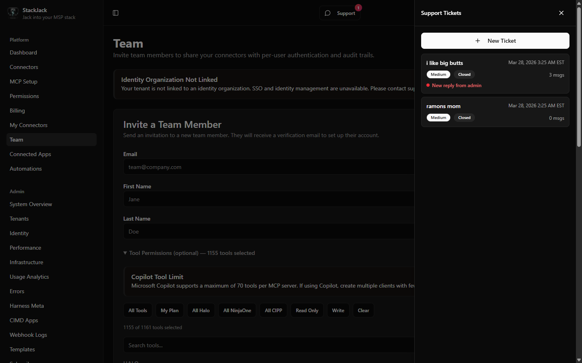Clear tool selection

coord(363,310)
